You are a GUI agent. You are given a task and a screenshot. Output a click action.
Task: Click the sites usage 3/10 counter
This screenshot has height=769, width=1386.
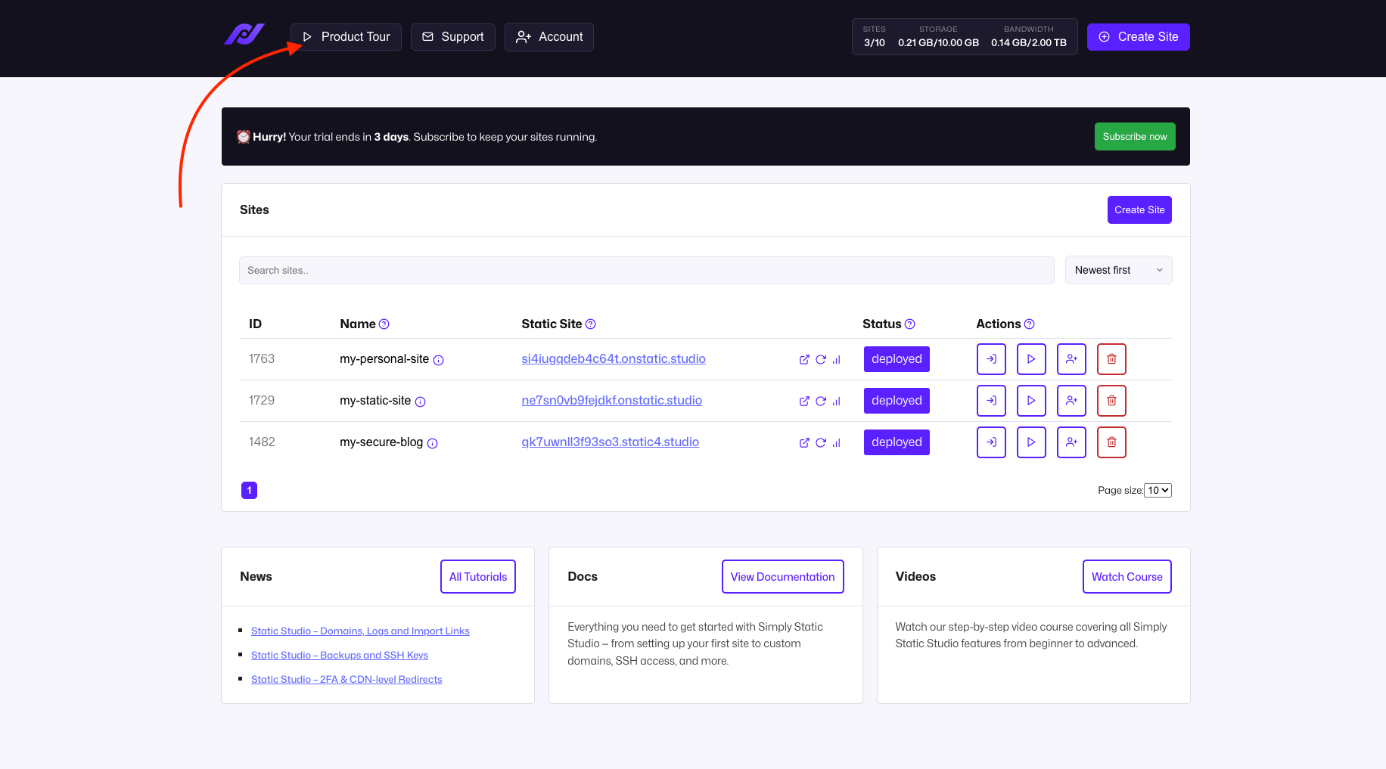(875, 37)
